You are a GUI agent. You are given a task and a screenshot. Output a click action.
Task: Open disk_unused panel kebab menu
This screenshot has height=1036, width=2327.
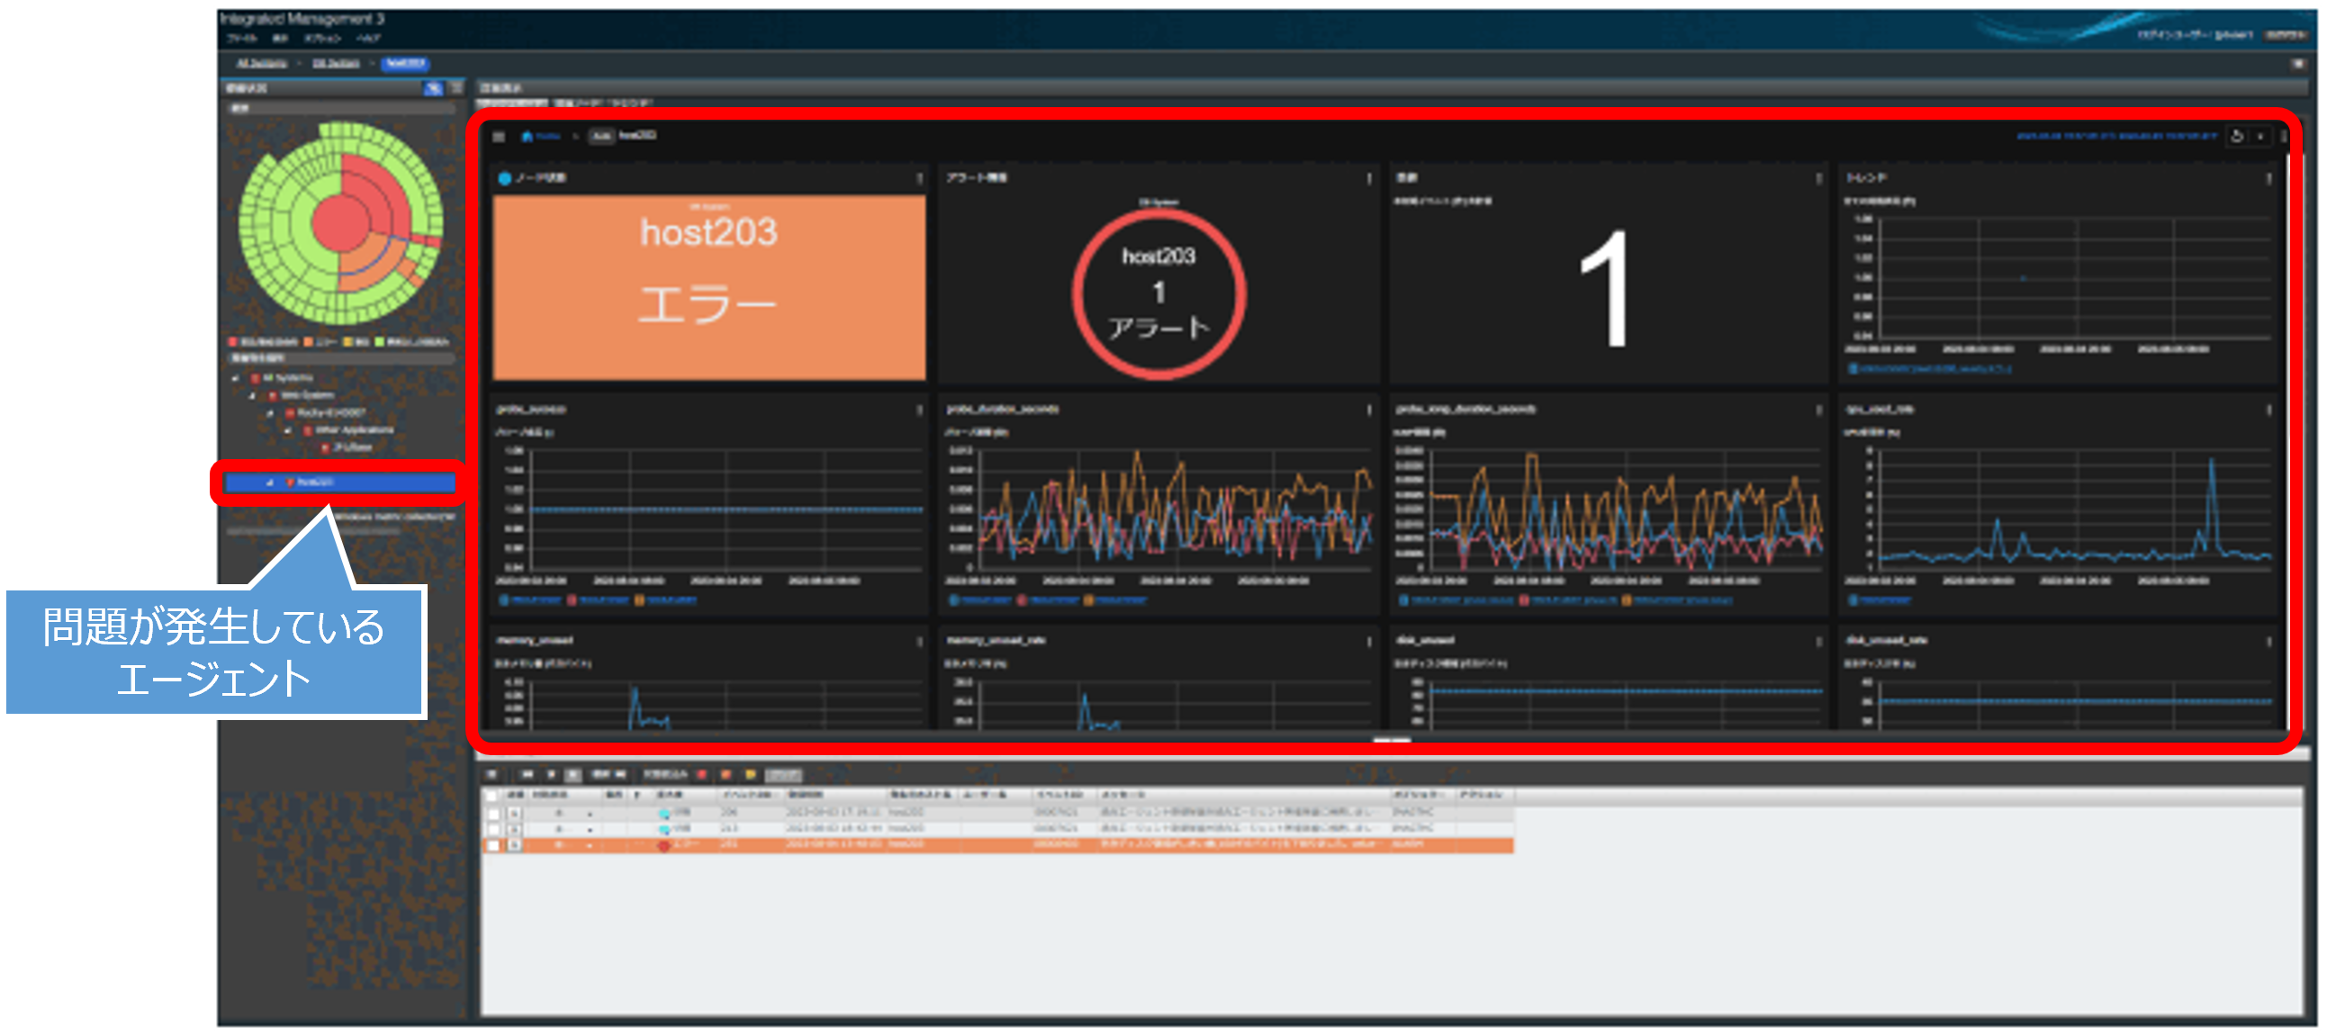1818,641
